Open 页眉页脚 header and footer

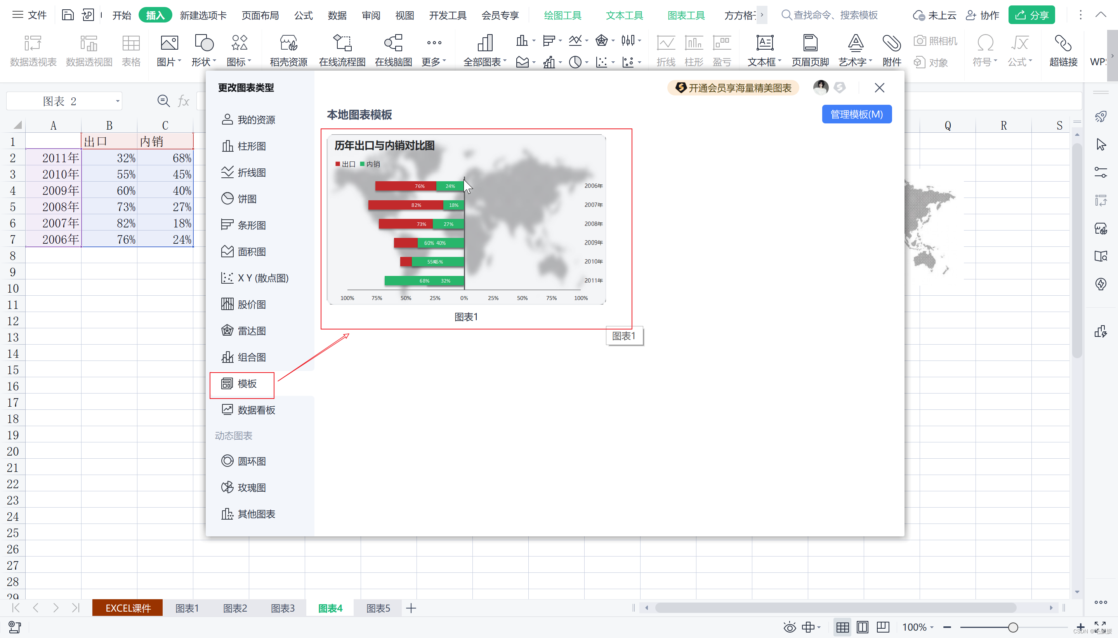pyautogui.click(x=810, y=51)
